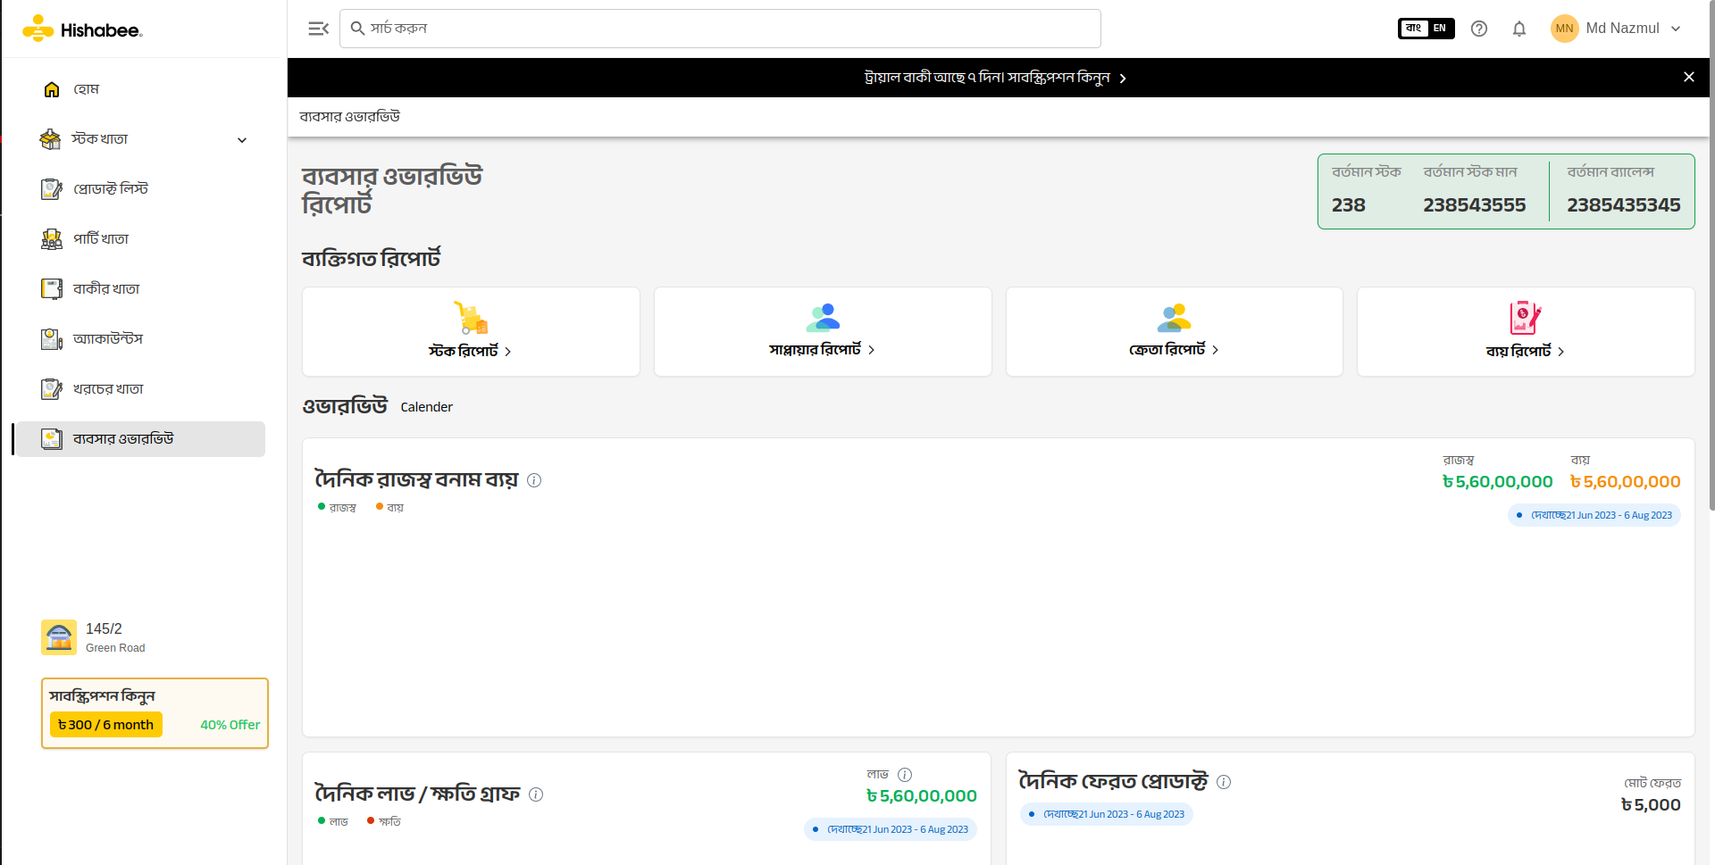The image size is (1715, 865).
Task: Click trial banner subscription purchase link
Action: point(994,78)
